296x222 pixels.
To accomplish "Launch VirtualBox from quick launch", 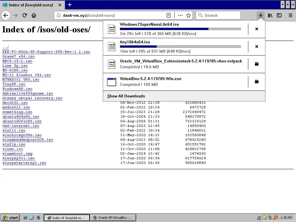I will [38, 218].
